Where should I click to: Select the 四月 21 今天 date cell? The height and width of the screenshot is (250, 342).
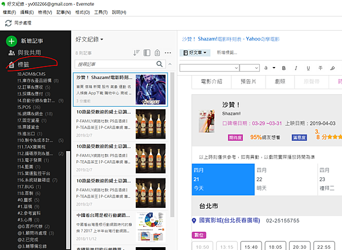point(223,180)
